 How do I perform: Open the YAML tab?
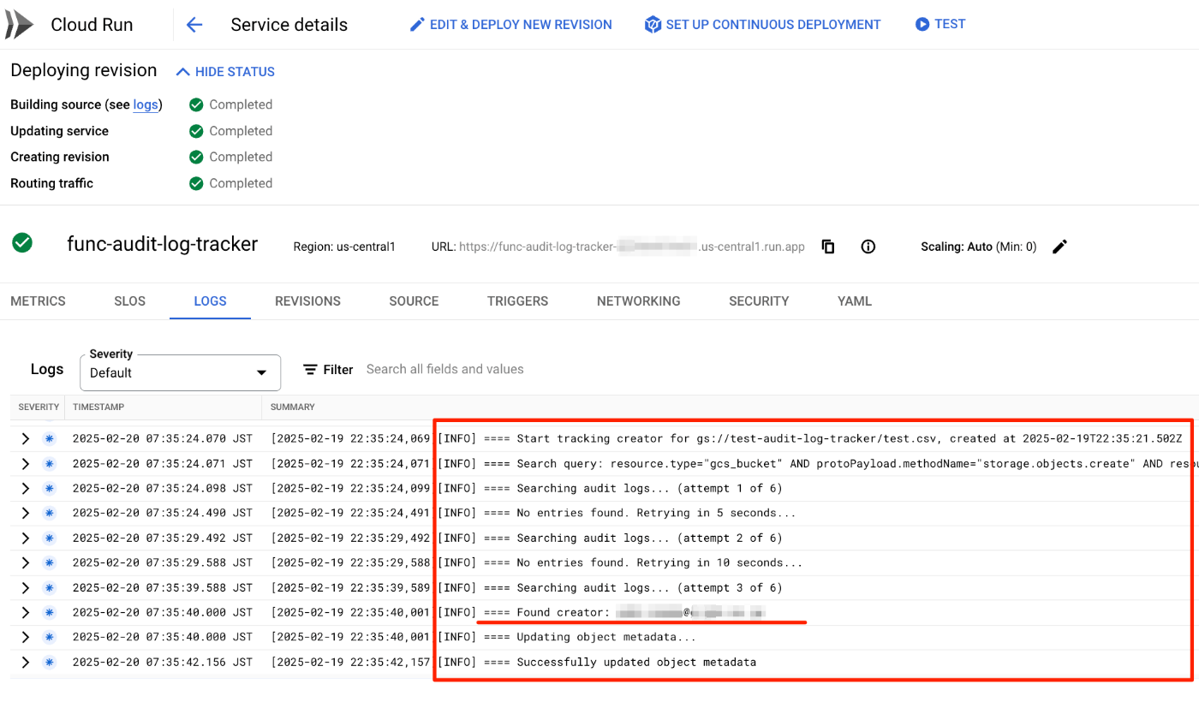(x=855, y=301)
